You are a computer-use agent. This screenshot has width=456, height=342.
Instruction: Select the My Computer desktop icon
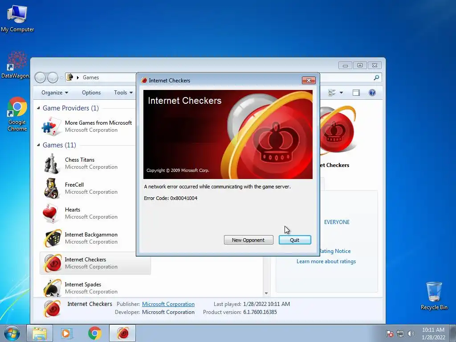[17, 19]
